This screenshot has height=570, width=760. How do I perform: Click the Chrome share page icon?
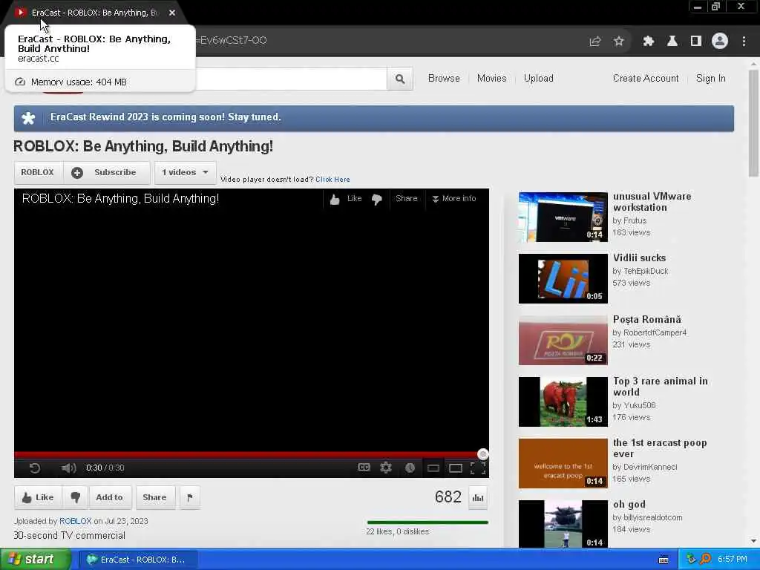click(595, 42)
